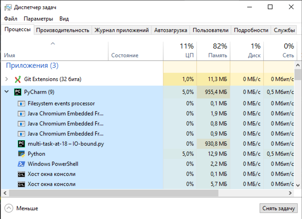Click the horizontal scrollbar right arrow
The image size is (302, 219).
pyautogui.click(x=290, y=193)
